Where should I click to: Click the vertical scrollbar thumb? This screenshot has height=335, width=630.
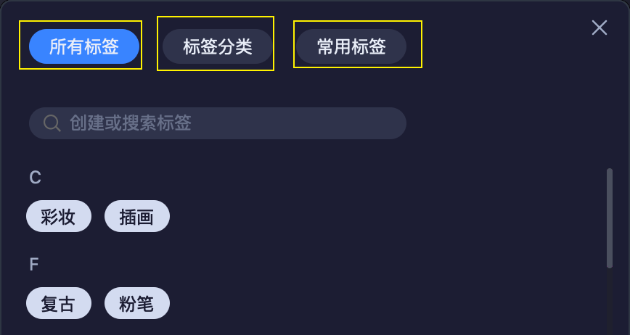(610, 218)
